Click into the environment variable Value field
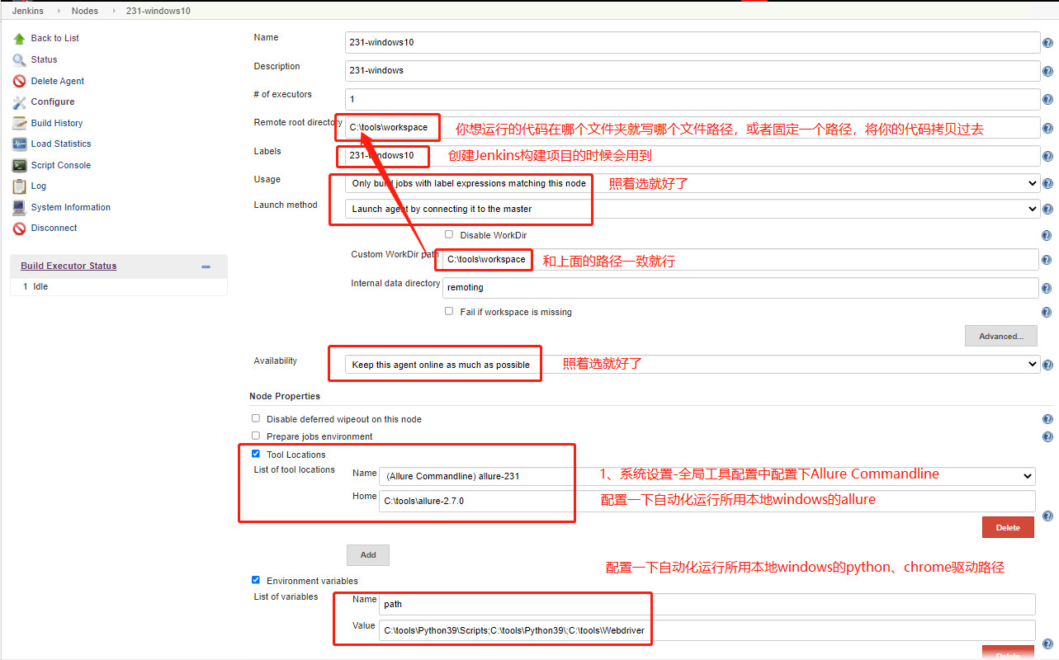Screen dimensions: 1059x660 click(x=707, y=630)
